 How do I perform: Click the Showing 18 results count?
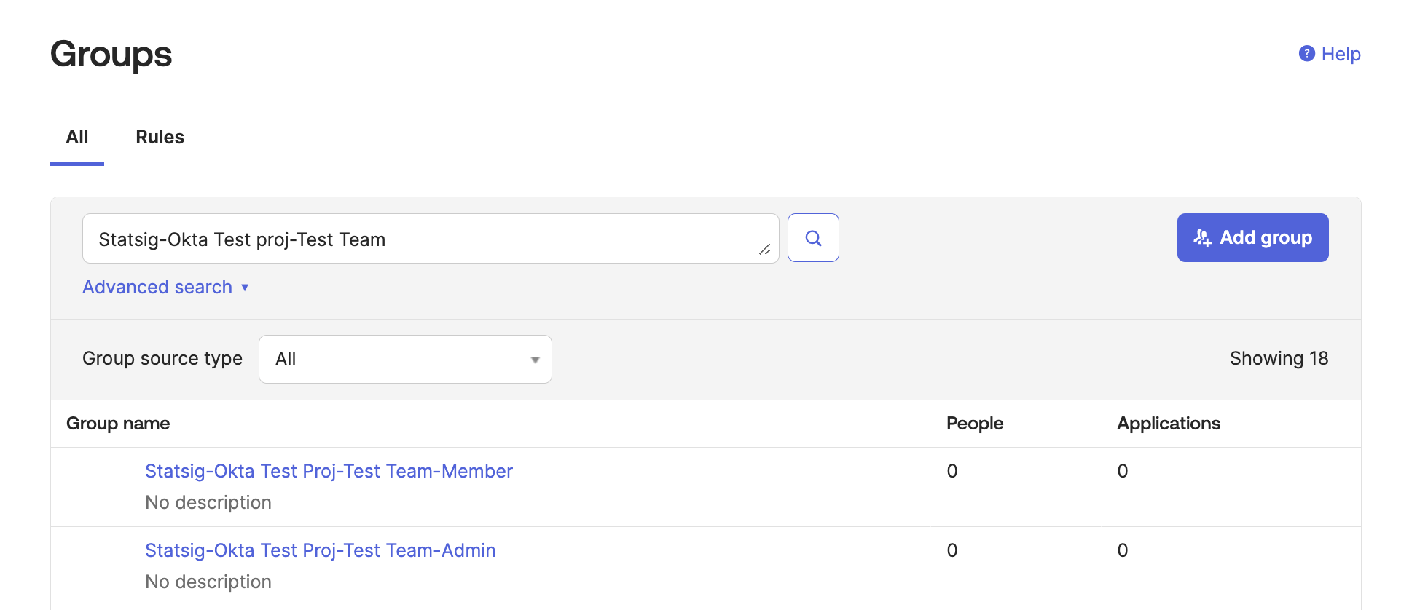[1279, 359]
